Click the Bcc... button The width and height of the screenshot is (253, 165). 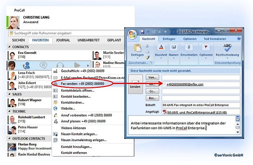[152, 98]
